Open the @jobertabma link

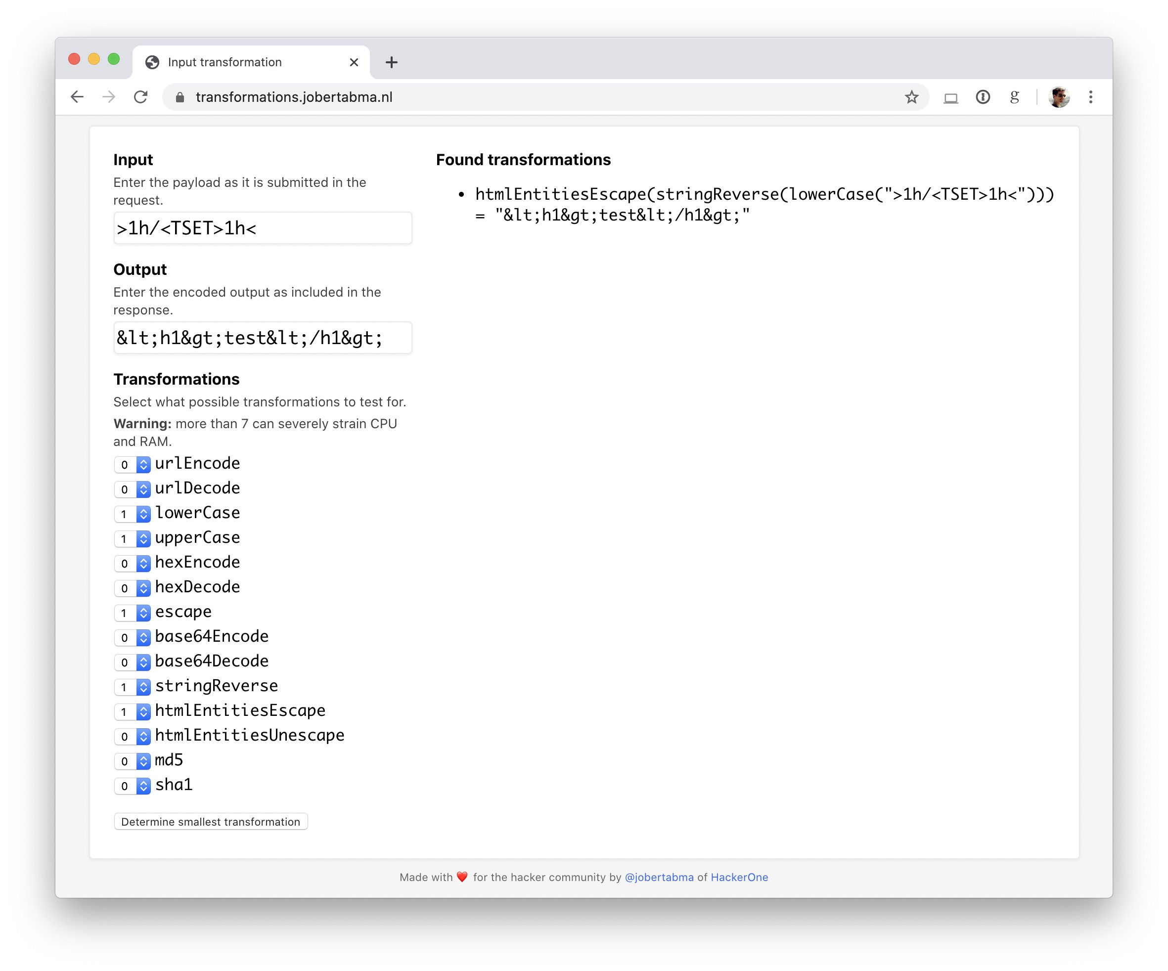659,877
